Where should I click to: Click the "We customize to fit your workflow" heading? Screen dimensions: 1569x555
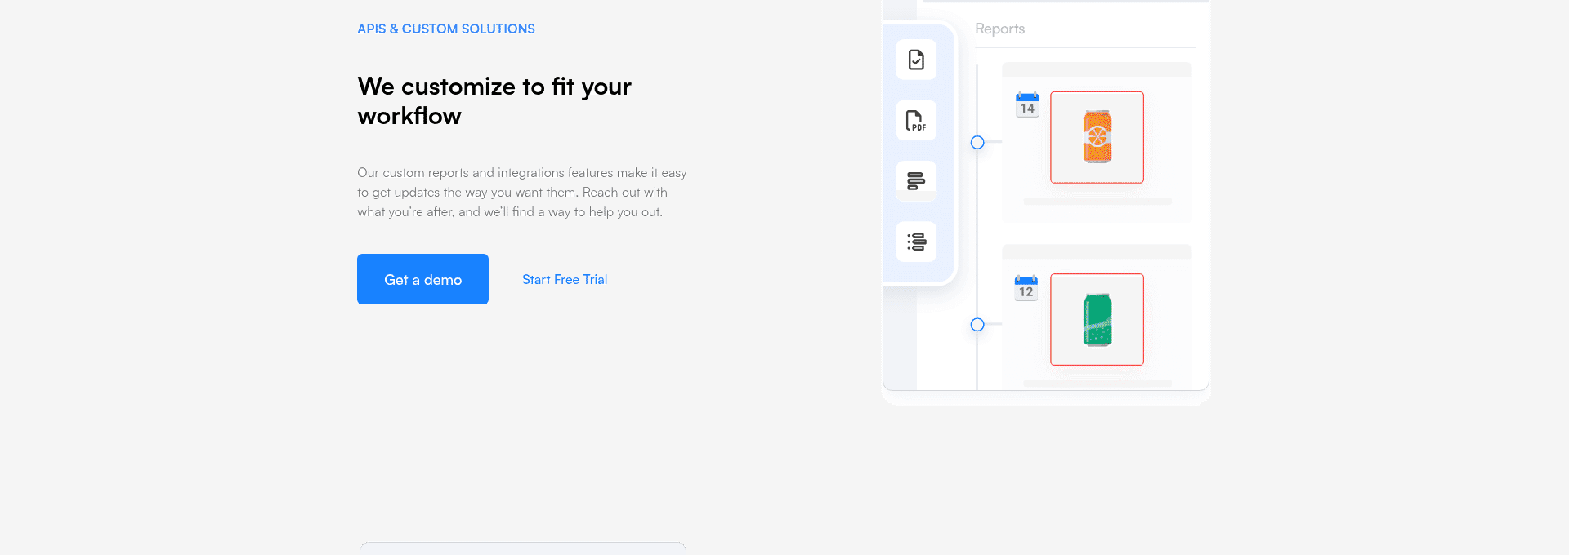coord(494,101)
